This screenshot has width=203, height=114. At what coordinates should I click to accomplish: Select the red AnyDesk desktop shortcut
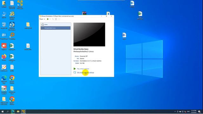[4, 47]
